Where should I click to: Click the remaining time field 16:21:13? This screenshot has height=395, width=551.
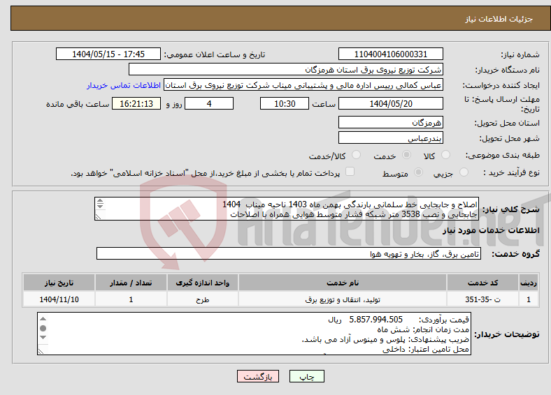[136, 103]
